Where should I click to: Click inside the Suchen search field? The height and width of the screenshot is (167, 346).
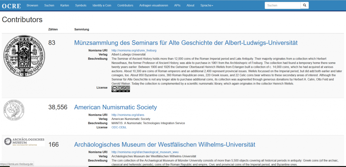[282, 6]
